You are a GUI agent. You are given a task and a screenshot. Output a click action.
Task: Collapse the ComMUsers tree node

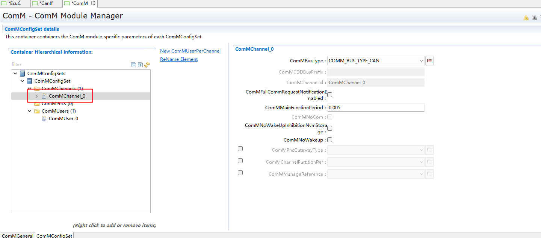(x=30, y=111)
